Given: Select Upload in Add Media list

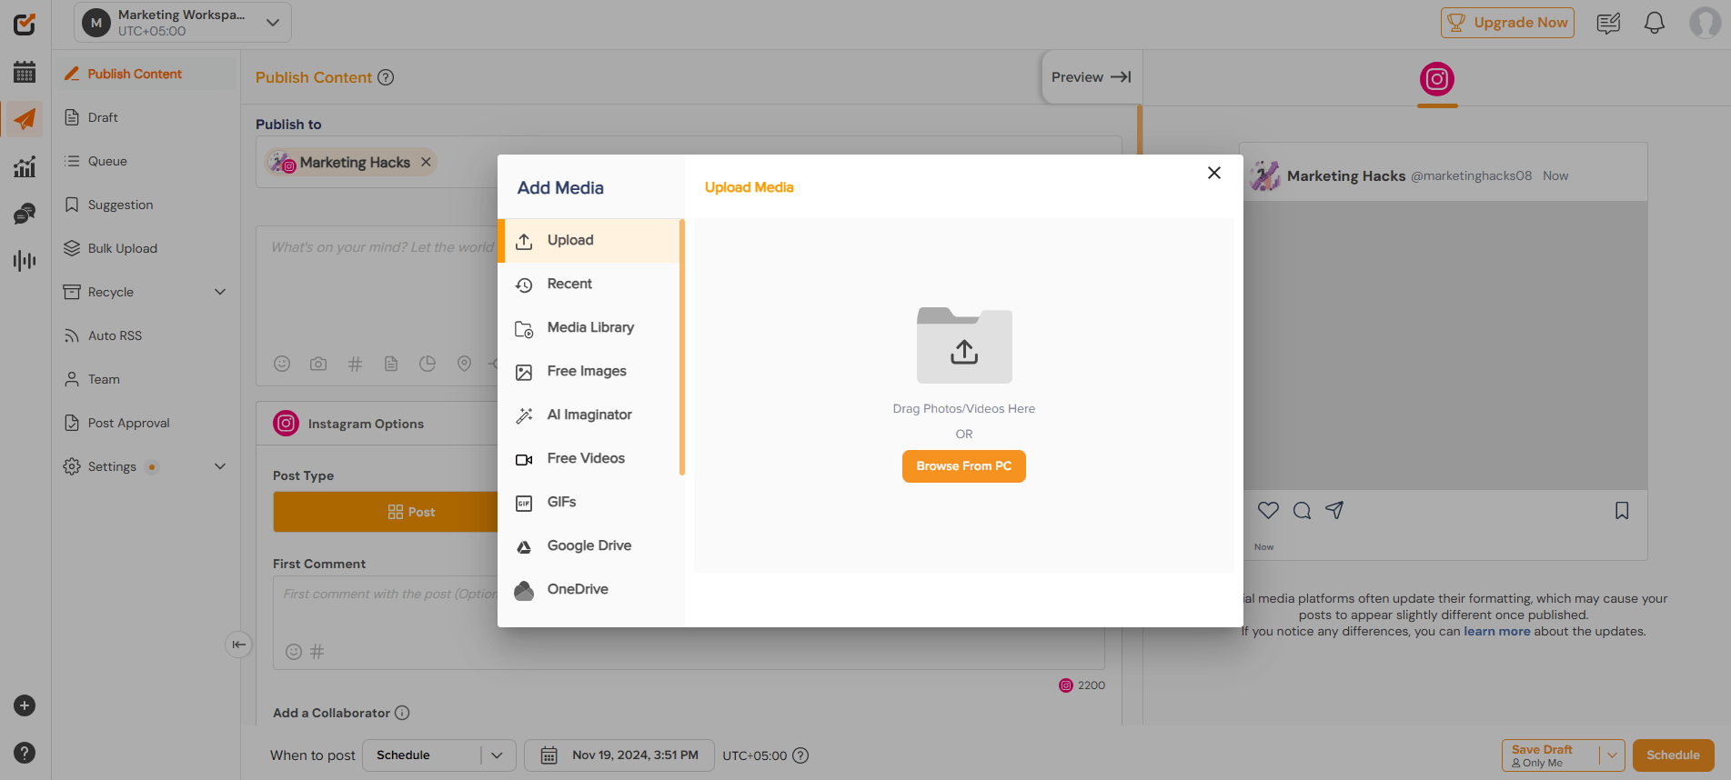Looking at the screenshot, I should click(589, 241).
